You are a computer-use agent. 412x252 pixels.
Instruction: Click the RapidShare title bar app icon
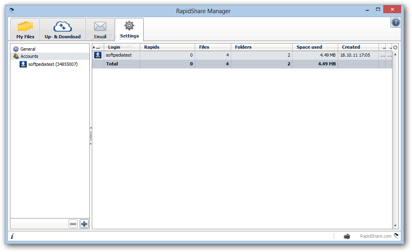pos(12,10)
